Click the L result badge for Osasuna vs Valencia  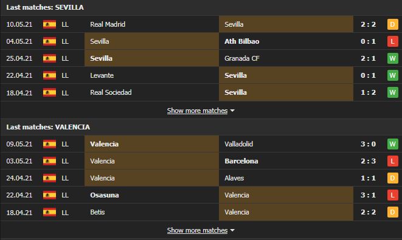392,195
